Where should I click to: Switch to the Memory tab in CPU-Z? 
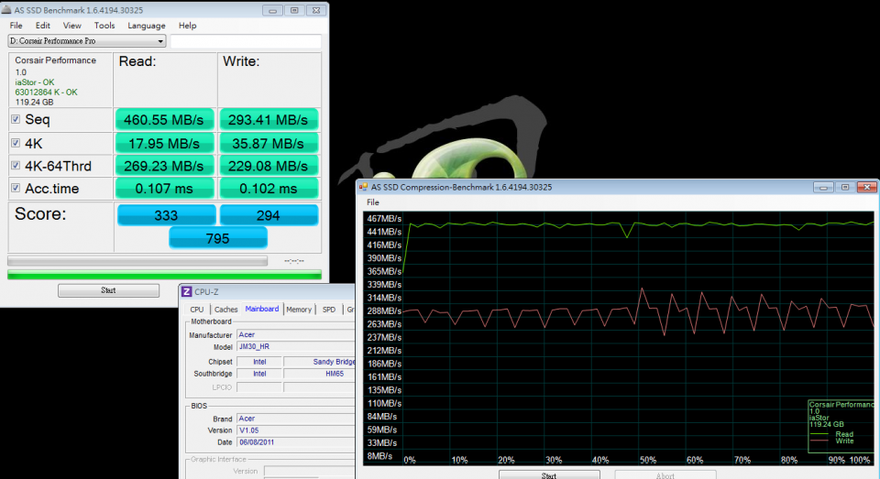point(299,310)
